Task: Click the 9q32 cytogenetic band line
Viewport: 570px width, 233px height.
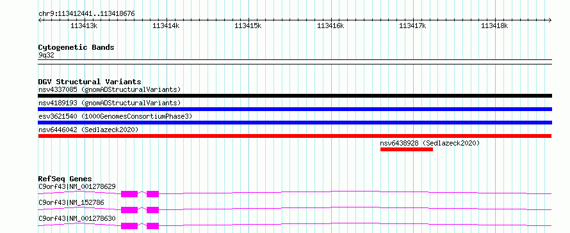Action: pos(295,62)
